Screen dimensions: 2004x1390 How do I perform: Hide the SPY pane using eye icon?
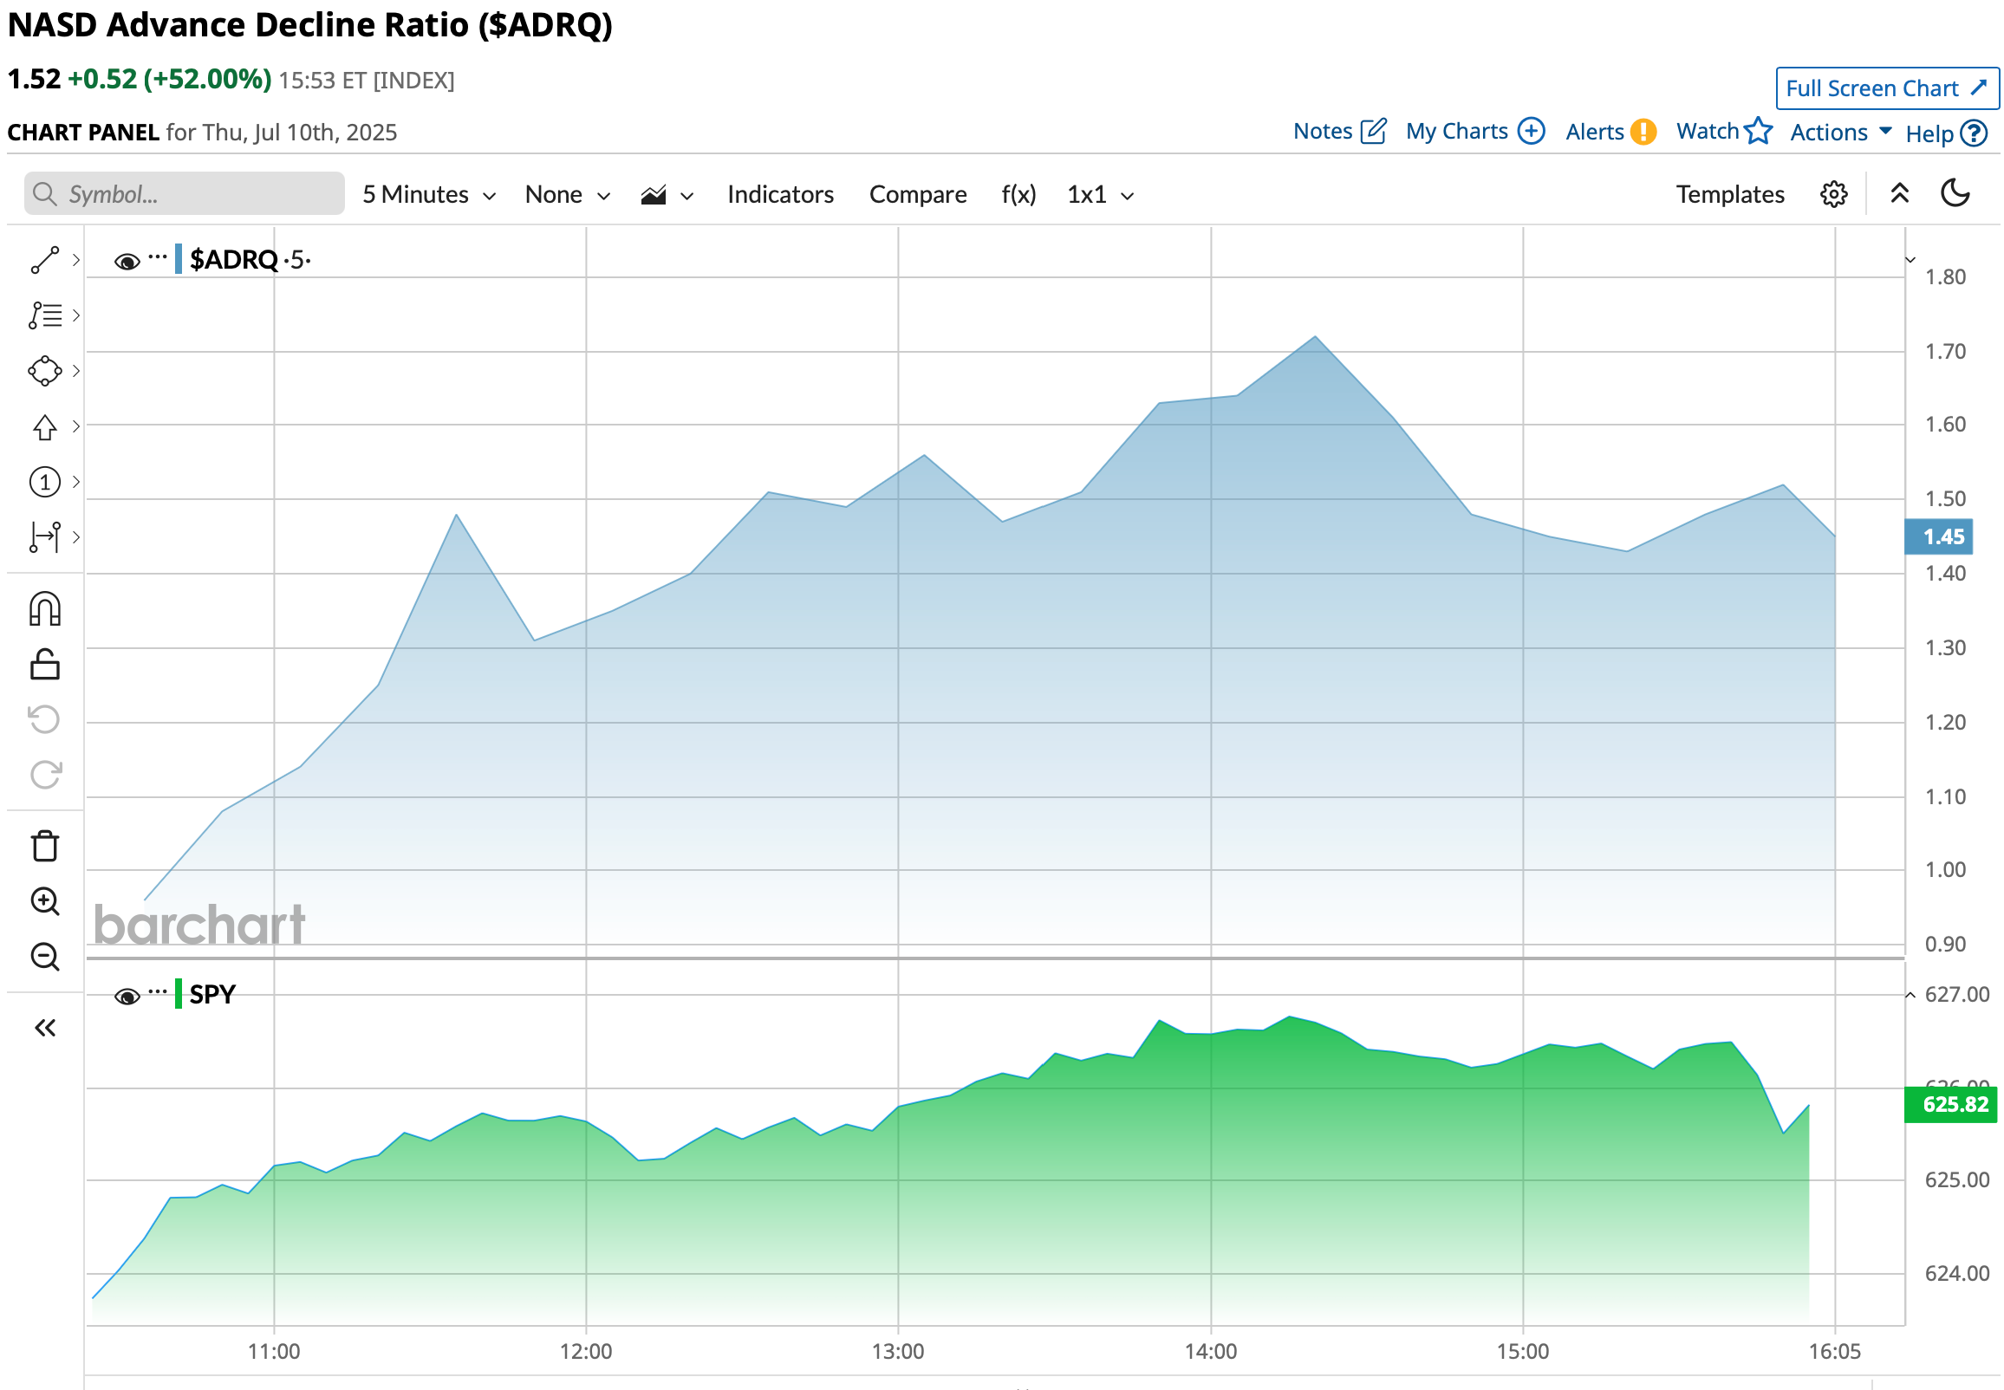(x=127, y=996)
